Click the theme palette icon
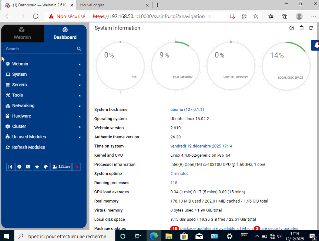This screenshot has height=241, width=319. (x=46, y=167)
